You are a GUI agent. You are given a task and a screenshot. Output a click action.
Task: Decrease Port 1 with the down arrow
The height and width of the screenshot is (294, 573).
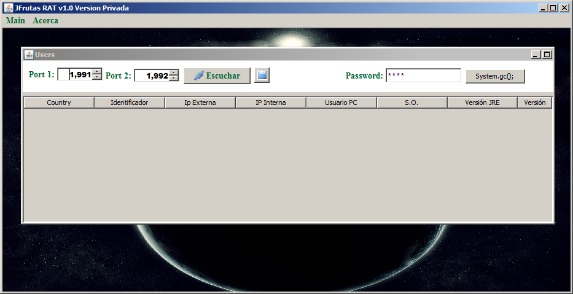pos(97,77)
